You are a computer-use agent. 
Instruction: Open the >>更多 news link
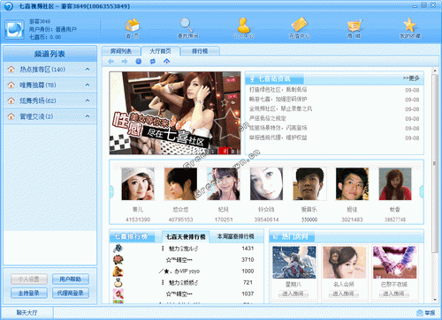coord(411,78)
